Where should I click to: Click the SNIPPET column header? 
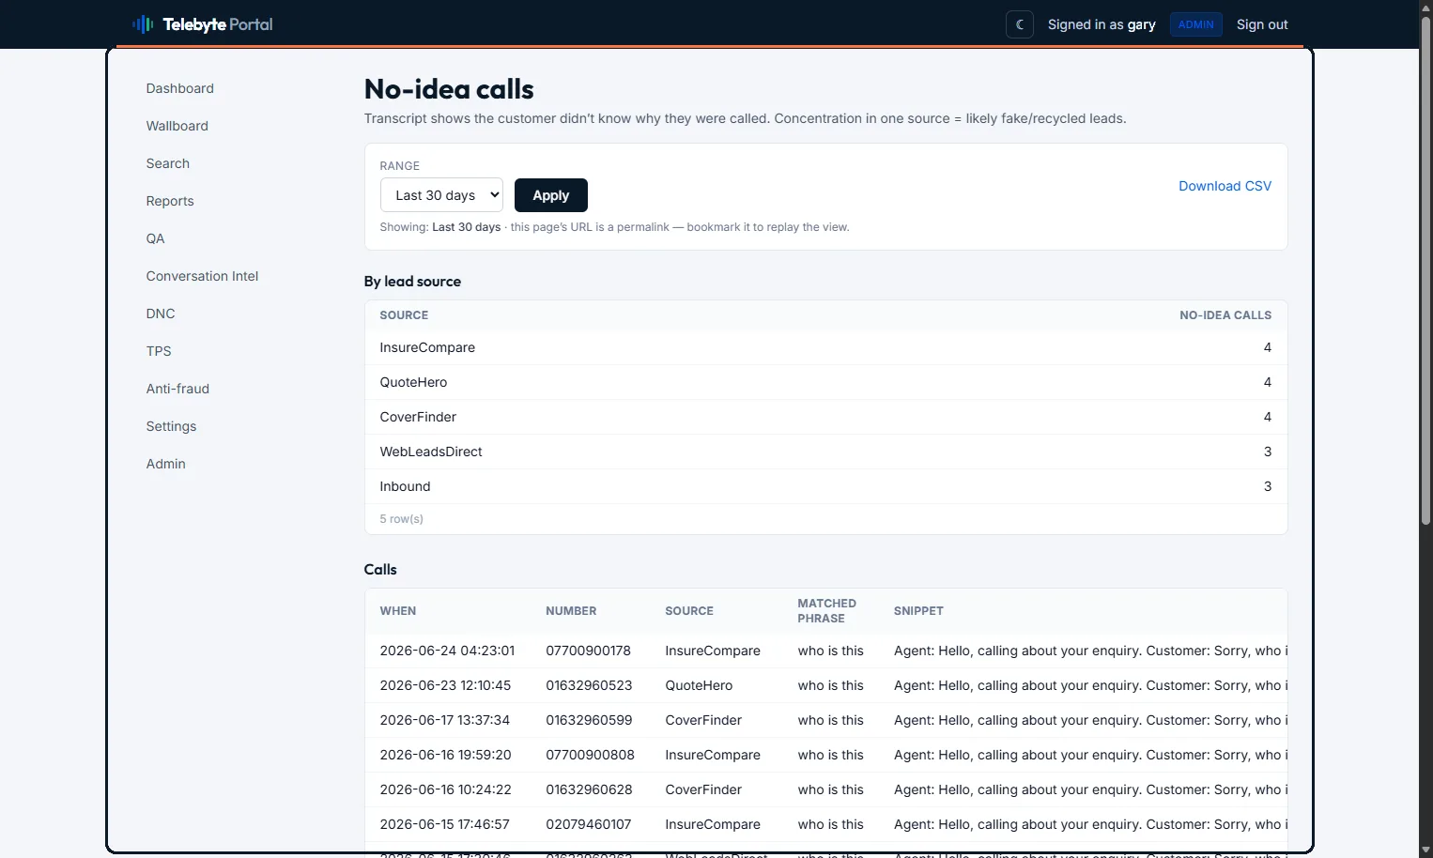pos(918,611)
